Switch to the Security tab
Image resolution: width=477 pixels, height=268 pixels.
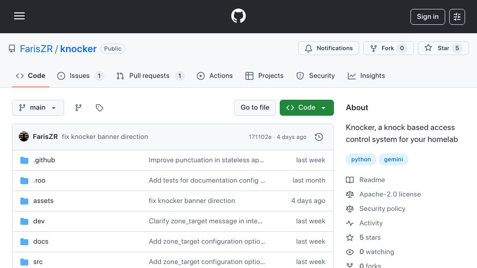click(316, 75)
